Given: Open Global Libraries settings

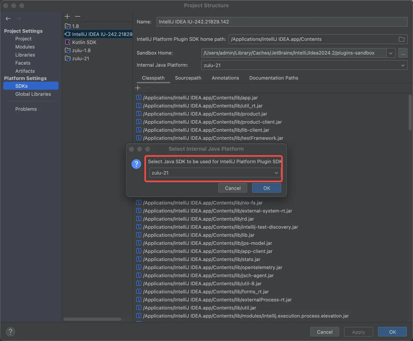Looking at the screenshot, I should (x=33, y=94).
